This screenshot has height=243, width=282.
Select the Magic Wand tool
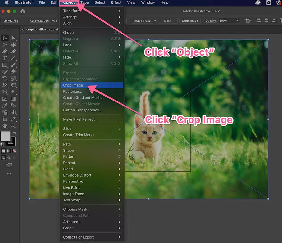click(5, 45)
